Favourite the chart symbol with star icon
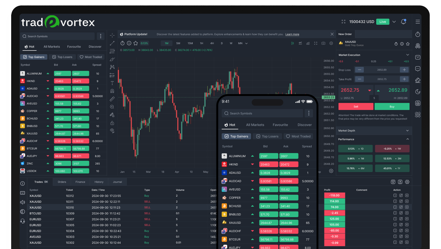This screenshot has width=441, height=249. coord(135,43)
